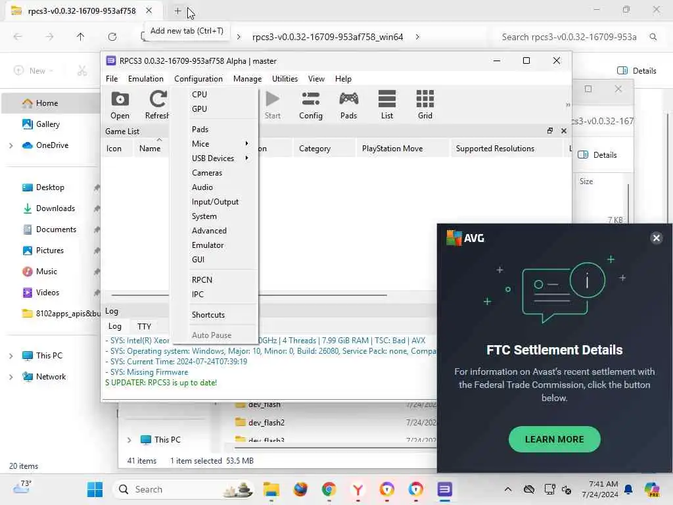Switch to List view via toolbar icon
Image resolution: width=673 pixels, height=505 pixels.
[x=386, y=105]
